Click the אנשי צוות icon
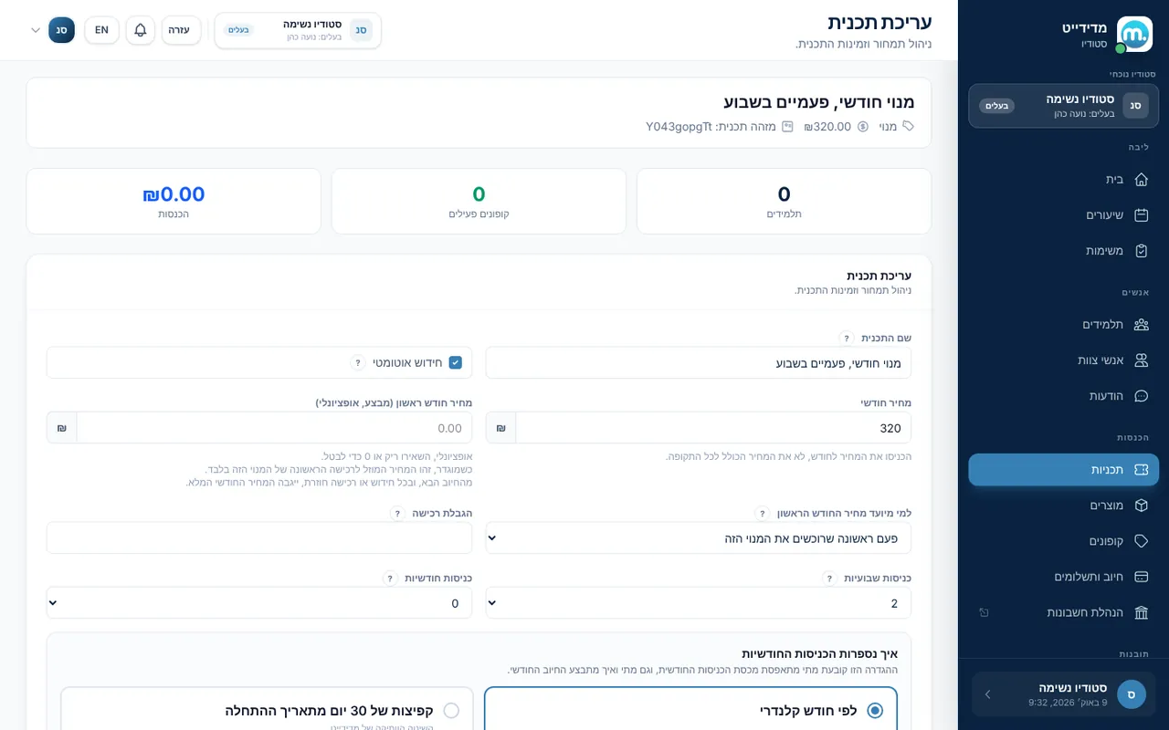The height and width of the screenshot is (730, 1169). coord(1141,360)
